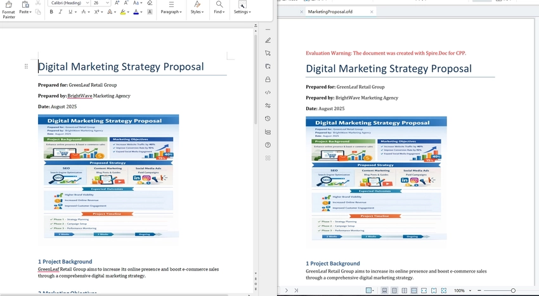Toggle bold formatting
The image size is (539, 296).
pyautogui.click(x=51, y=12)
